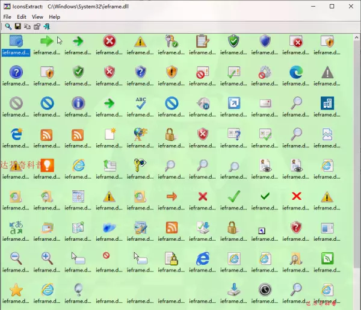Select the gold star favorites icon
The width and height of the screenshot is (361, 310).
point(16,290)
